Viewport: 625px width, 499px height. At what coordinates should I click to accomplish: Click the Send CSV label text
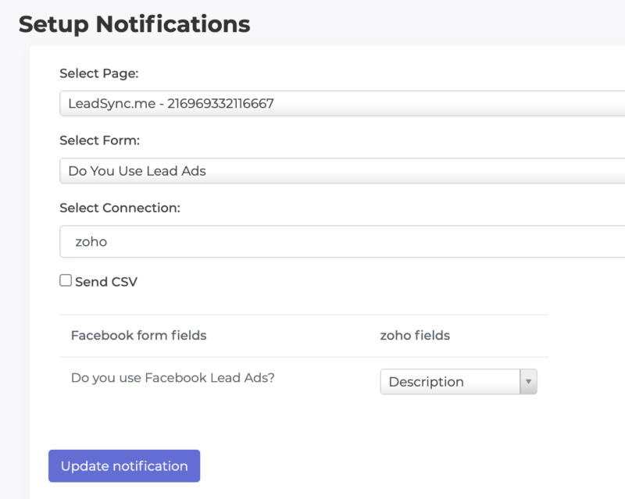106,282
